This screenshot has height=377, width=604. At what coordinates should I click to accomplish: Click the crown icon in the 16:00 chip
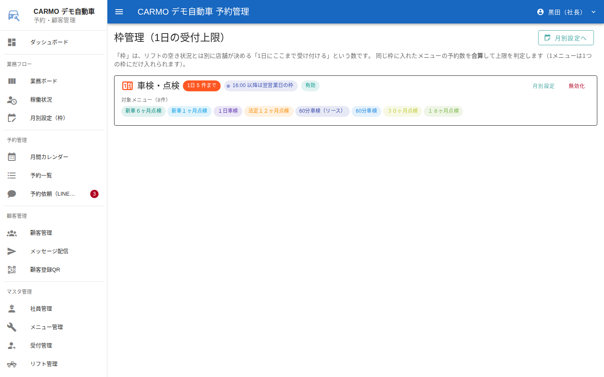(x=228, y=86)
